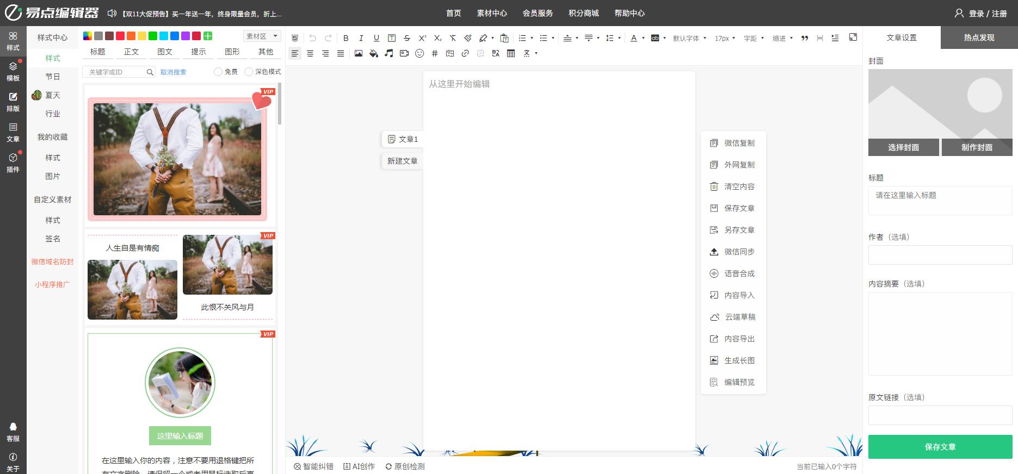1018x474 pixels.
Task: Select the 图文 style category tab
Action: (x=165, y=52)
